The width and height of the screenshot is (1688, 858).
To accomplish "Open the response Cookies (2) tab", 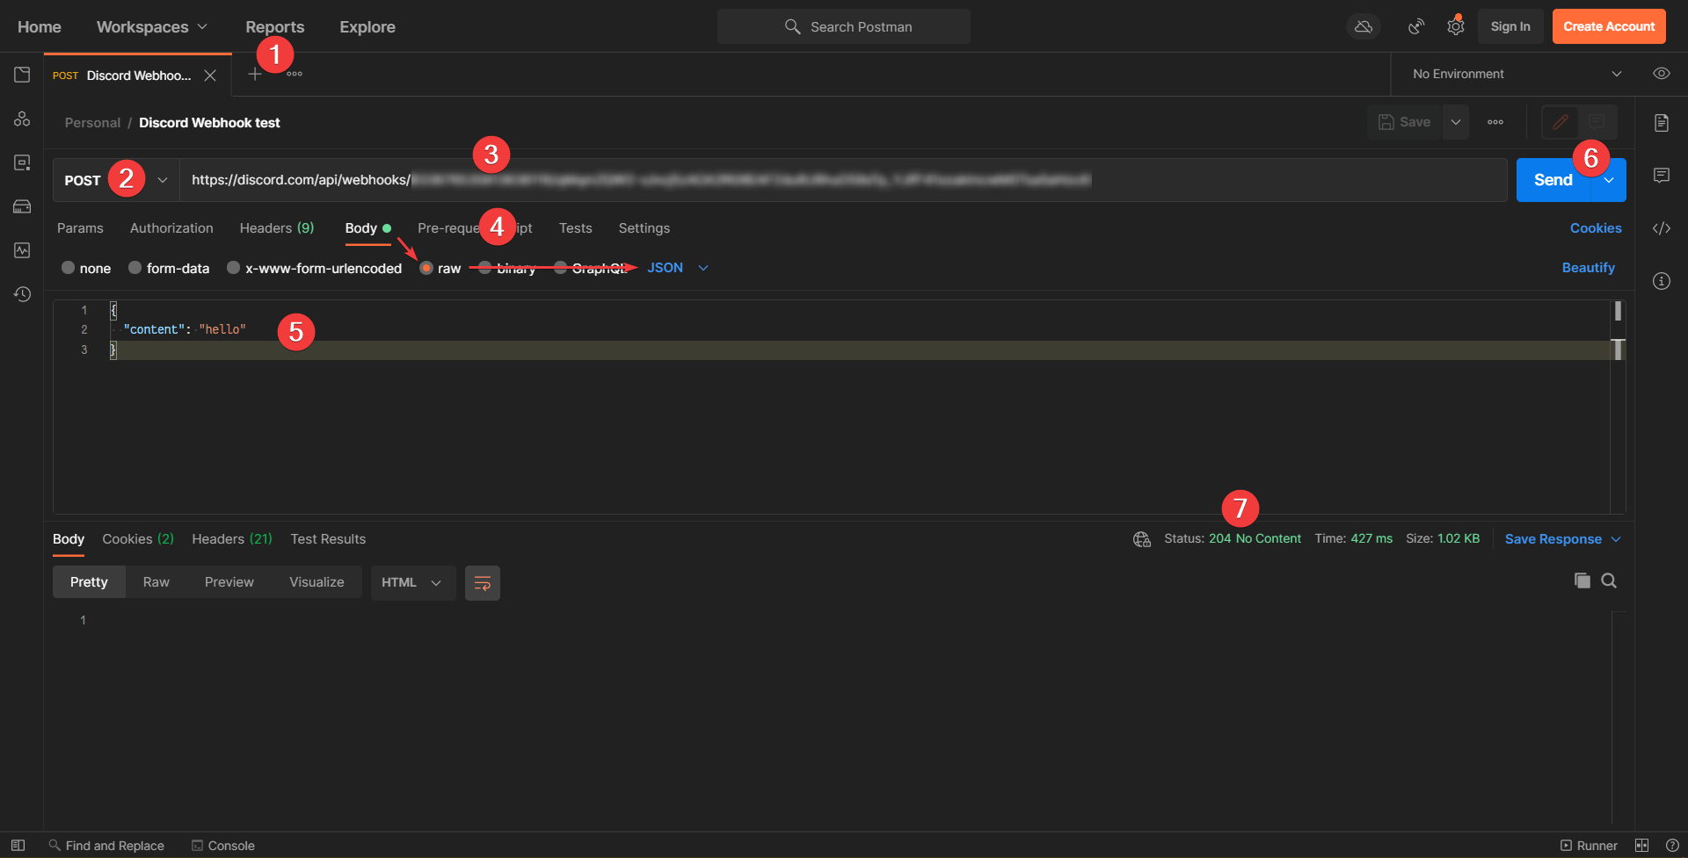I will [x=138, y=539].
